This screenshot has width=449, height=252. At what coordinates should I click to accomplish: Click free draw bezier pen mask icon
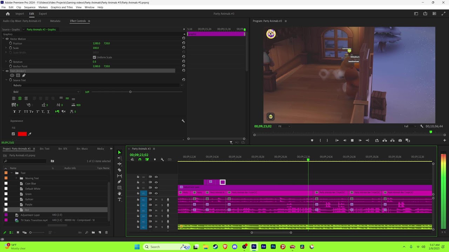pos(24,75)
